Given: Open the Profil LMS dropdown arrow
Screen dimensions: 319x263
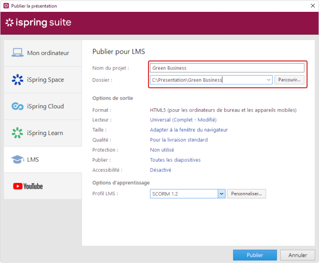Looking at the screenshot, I should click(221, 194).
